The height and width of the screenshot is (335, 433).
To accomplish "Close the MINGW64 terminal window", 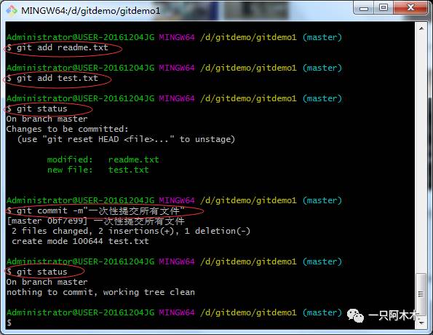I will pos(410,8).
